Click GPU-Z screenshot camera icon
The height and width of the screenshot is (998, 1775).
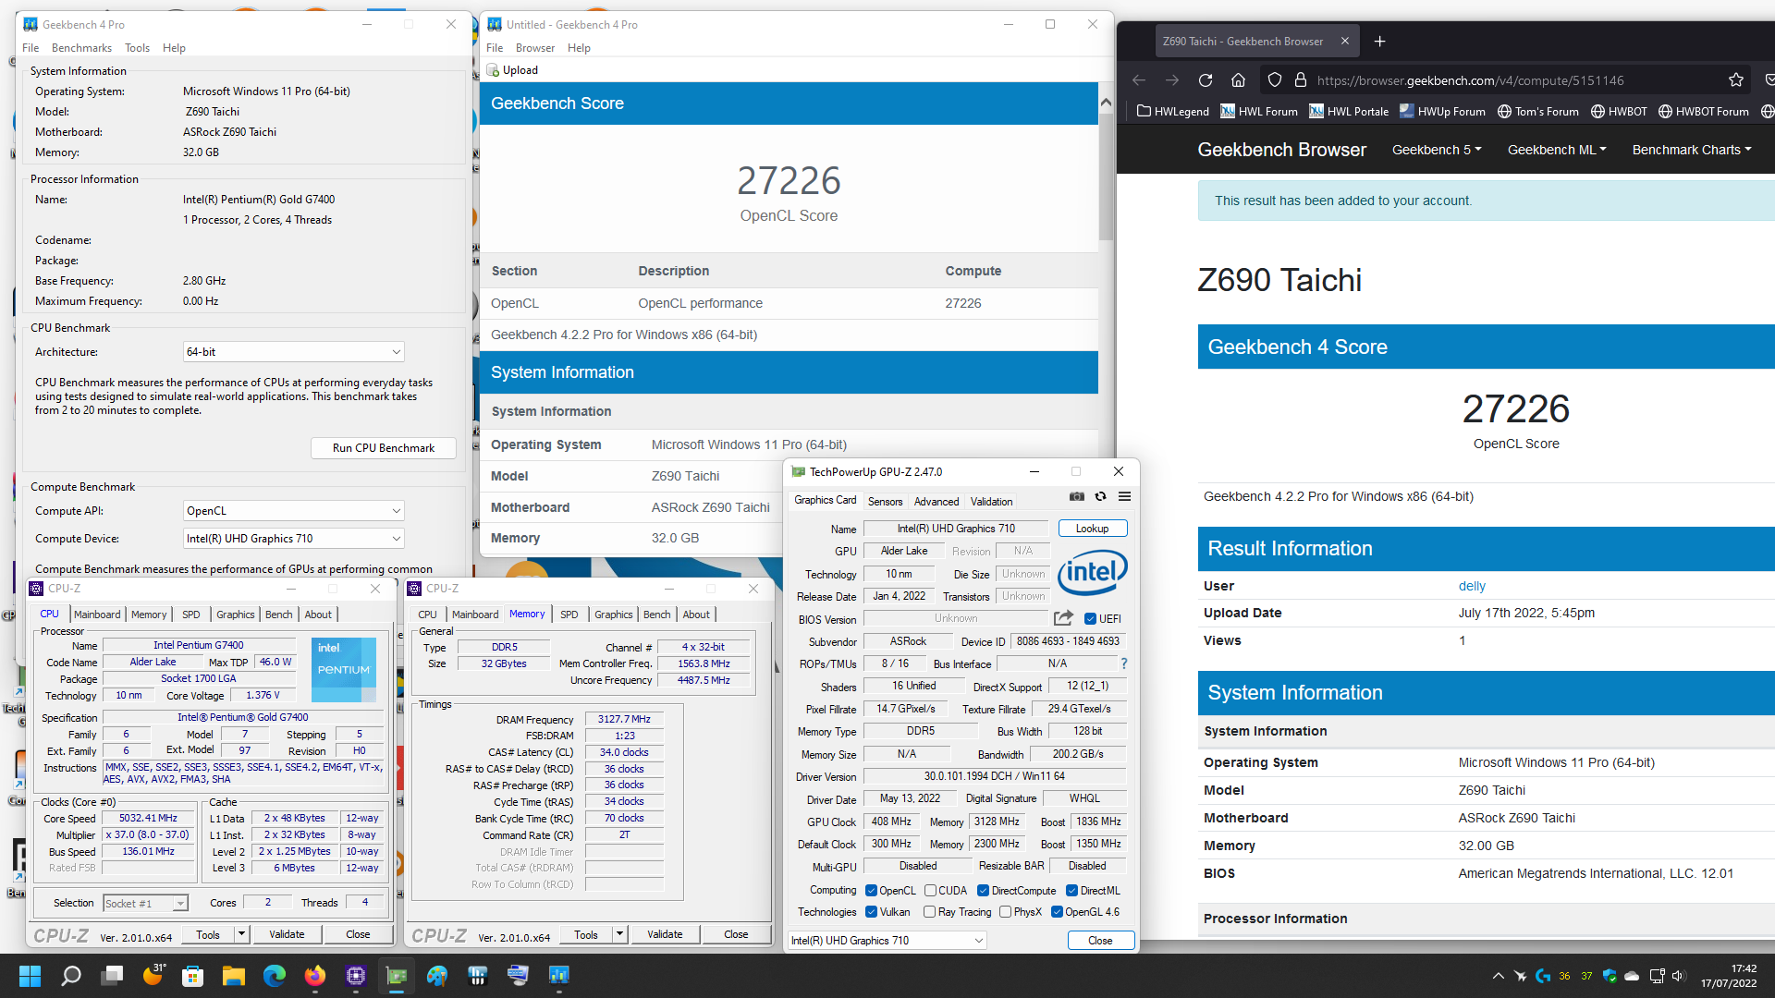tap(1077, 496)
